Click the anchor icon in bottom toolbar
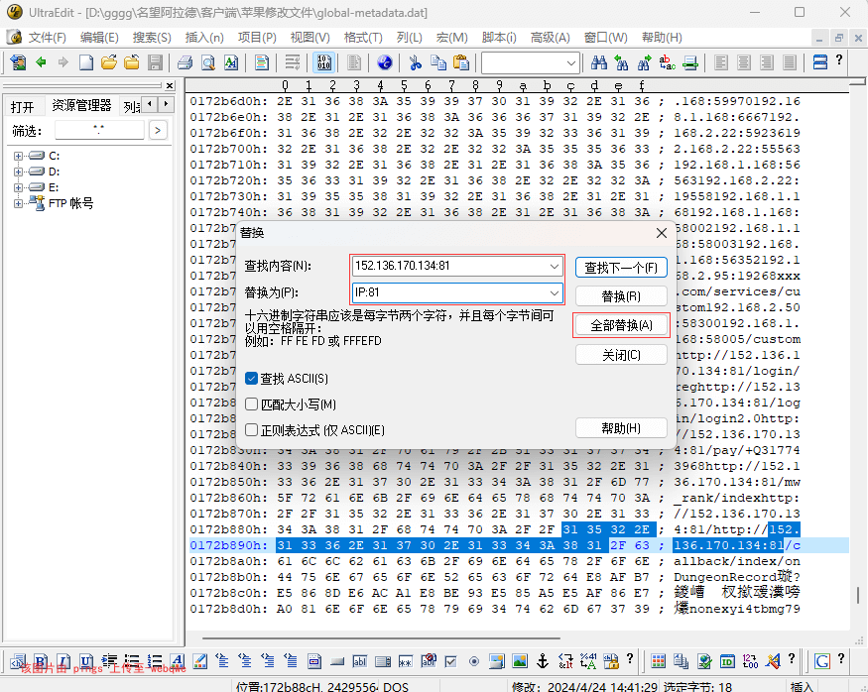Viewport: 868px width, 692px height. point(543,660)
